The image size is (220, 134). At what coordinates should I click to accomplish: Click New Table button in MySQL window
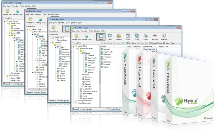[131, 43]
